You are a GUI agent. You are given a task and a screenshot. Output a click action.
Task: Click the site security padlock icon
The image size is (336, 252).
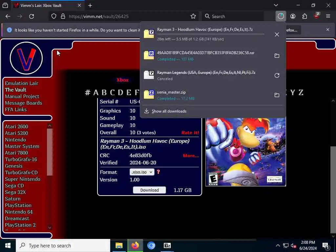click(63, 16)
